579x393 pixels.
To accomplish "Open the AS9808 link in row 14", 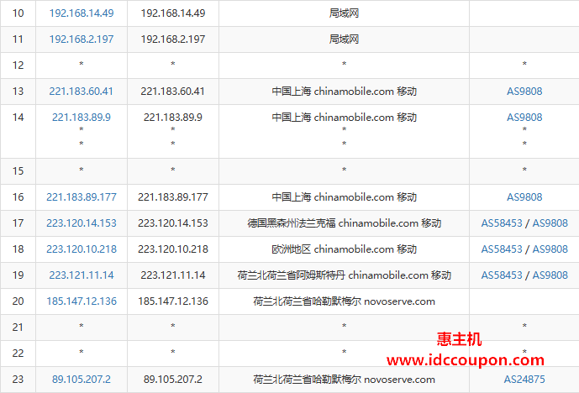I will point(524,118).
